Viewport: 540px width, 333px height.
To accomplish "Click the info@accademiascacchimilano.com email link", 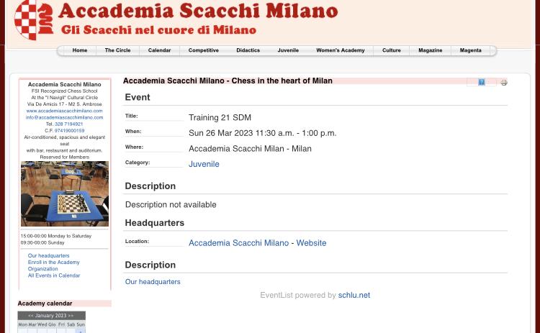I will coord(64,117).
